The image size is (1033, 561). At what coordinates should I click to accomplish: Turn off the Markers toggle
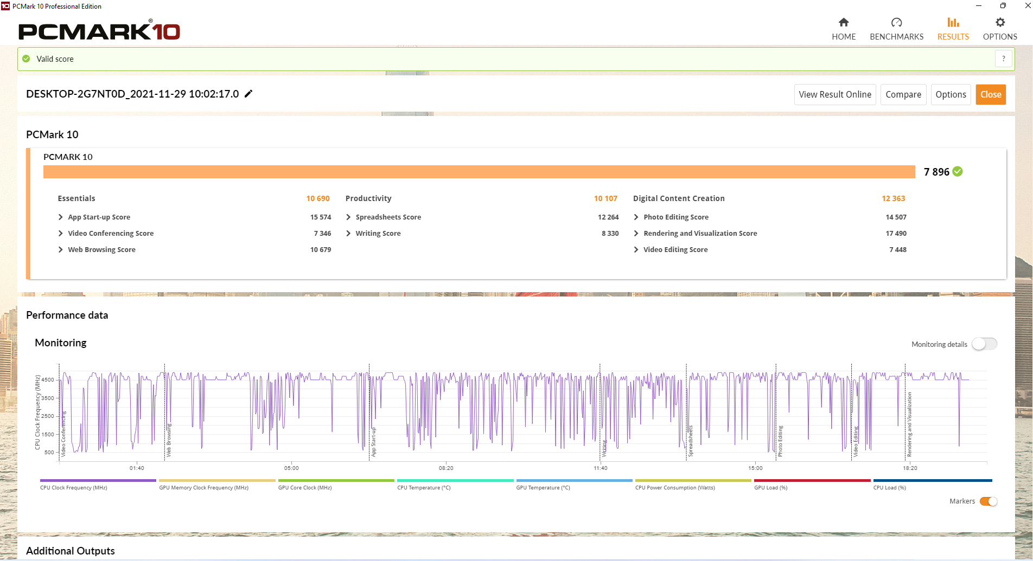[x=988, y=501]
